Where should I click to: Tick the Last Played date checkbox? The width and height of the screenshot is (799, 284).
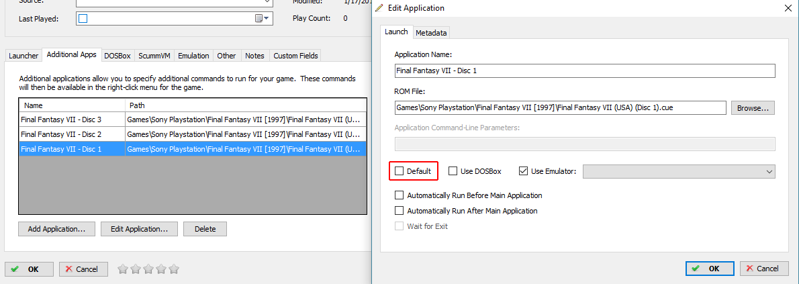(83, 19)
